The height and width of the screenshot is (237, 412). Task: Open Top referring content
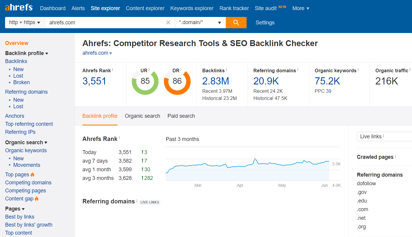click(x=29, y=124)
